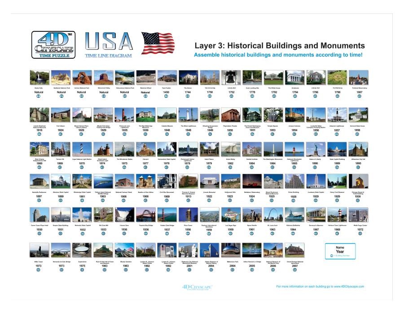Click the USA Time Line Diagram logo
Viewport: 404px width, 314px height.
[x=109, y=44]
